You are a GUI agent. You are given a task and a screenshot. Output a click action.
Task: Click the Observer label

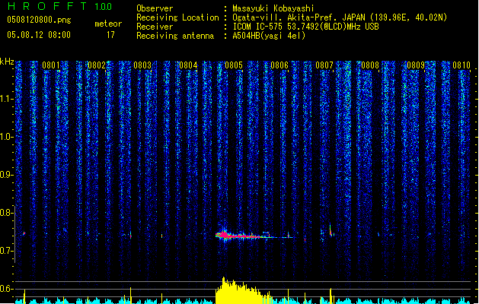155,8
